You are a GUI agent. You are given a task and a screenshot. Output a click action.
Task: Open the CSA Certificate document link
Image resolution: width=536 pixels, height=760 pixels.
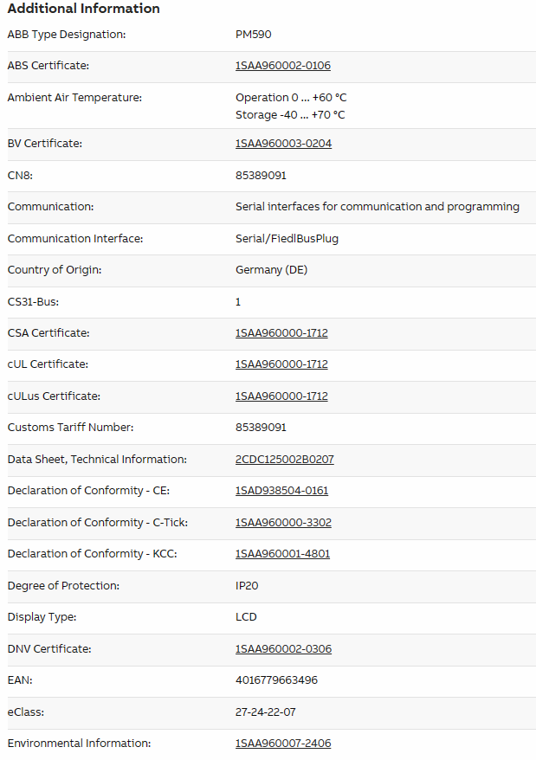pyautogui.click(x=281, y=333)
